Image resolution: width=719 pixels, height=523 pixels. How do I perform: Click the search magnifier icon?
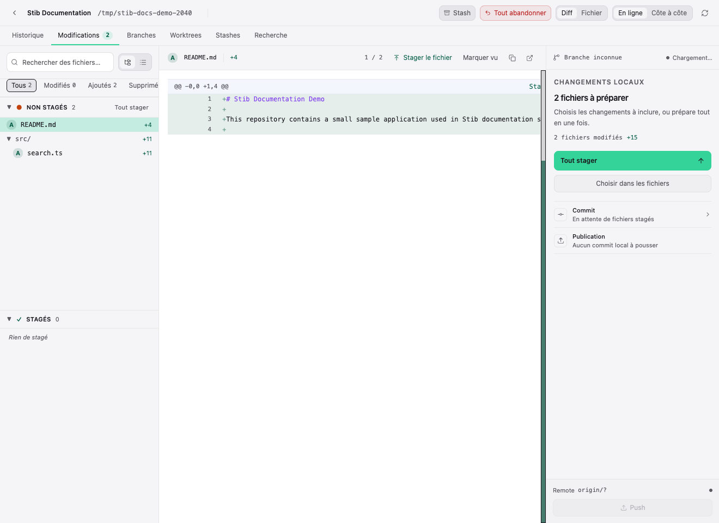point(15,63)
